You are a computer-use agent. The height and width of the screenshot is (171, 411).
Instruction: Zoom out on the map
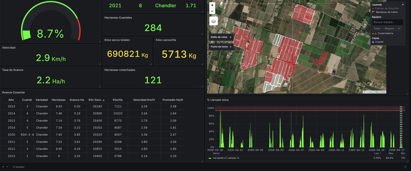click(x=212, y=11)
